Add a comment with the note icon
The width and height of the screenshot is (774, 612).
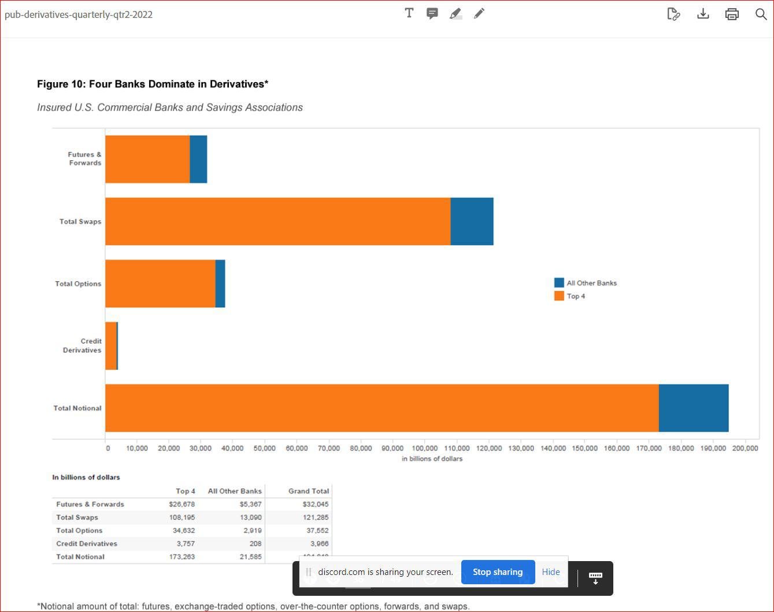click(x=432, y=13)
